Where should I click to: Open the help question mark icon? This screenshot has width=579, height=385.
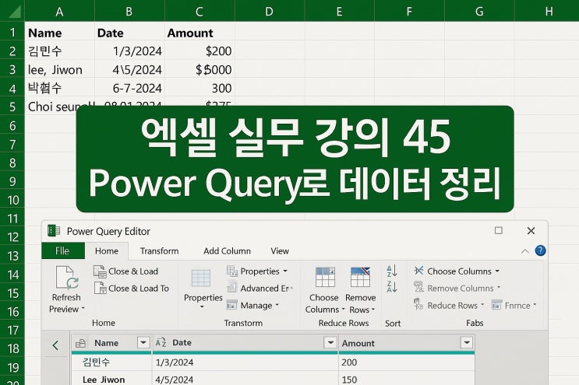540,251
